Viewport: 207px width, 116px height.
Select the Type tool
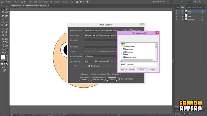coord(3,19)
